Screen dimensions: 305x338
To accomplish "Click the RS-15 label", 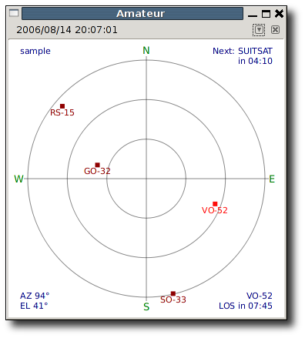I will tap(62, 112).
